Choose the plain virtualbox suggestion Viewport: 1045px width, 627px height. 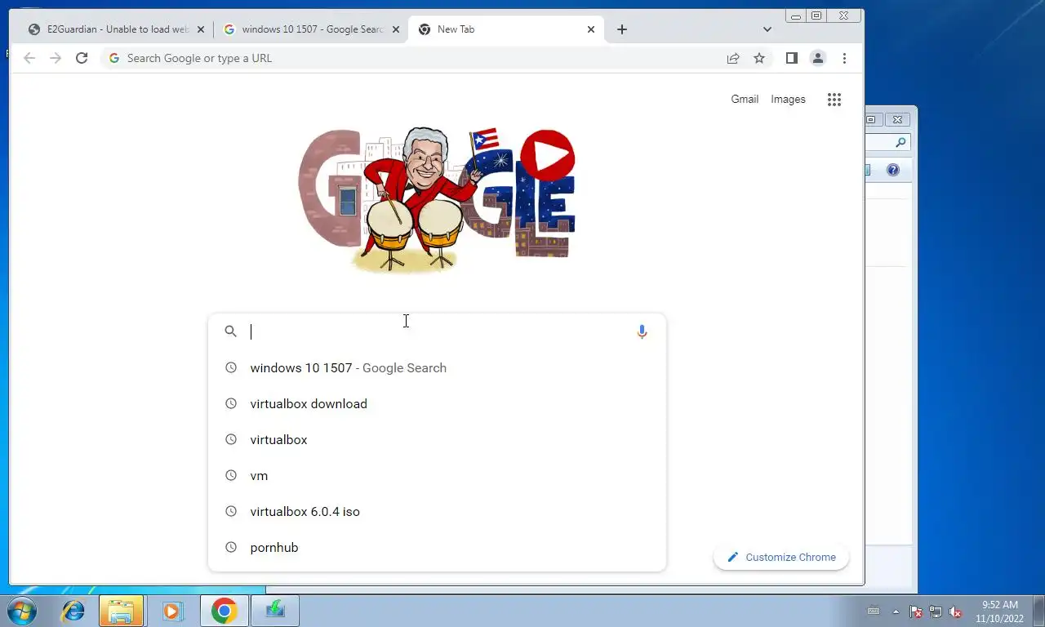tap(437, 439)
